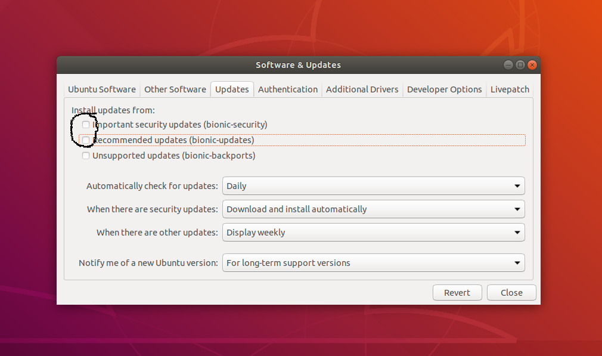
Task: Select the Recommended updates row
Action: 179,140
